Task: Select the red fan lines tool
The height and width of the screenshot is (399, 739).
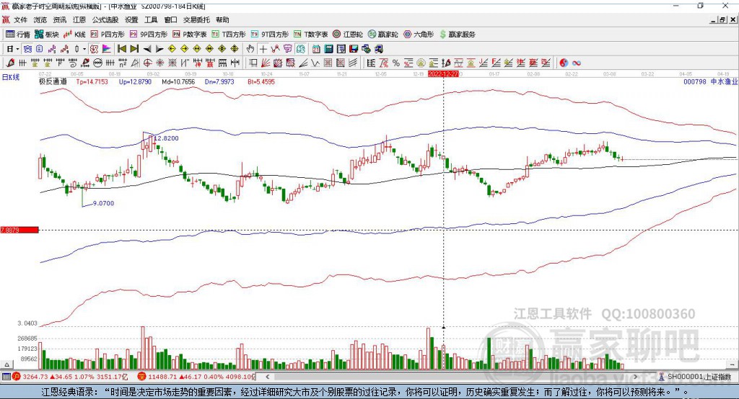Action: point(266,63)
